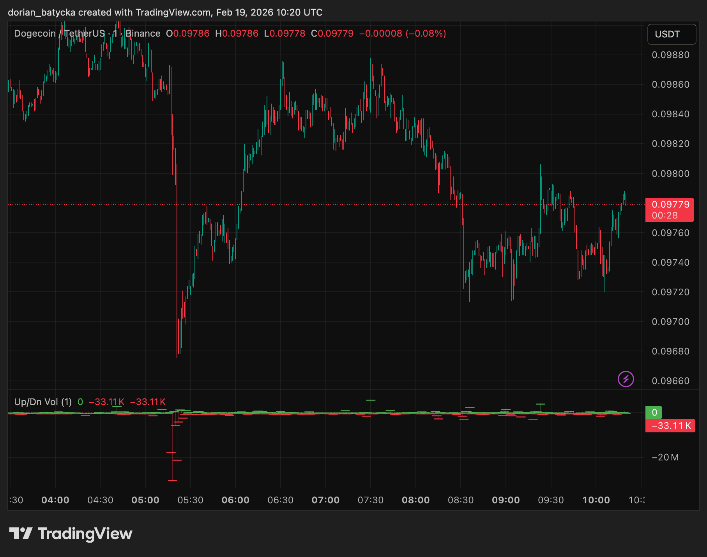Click the 0.09880 price axis label
Image resolution: width=707 pixels, height=557 pixels.
(670, 55)
